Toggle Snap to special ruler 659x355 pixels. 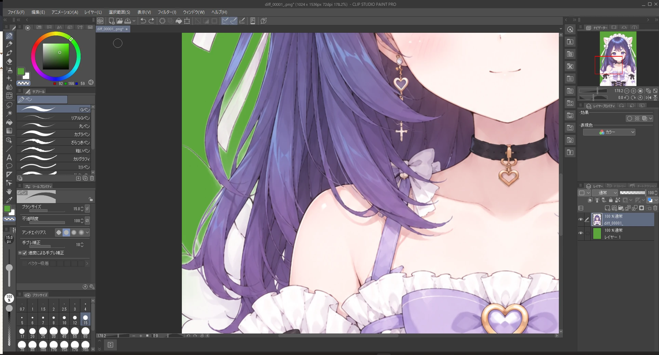pyautogui.click(x=233, y=21)
